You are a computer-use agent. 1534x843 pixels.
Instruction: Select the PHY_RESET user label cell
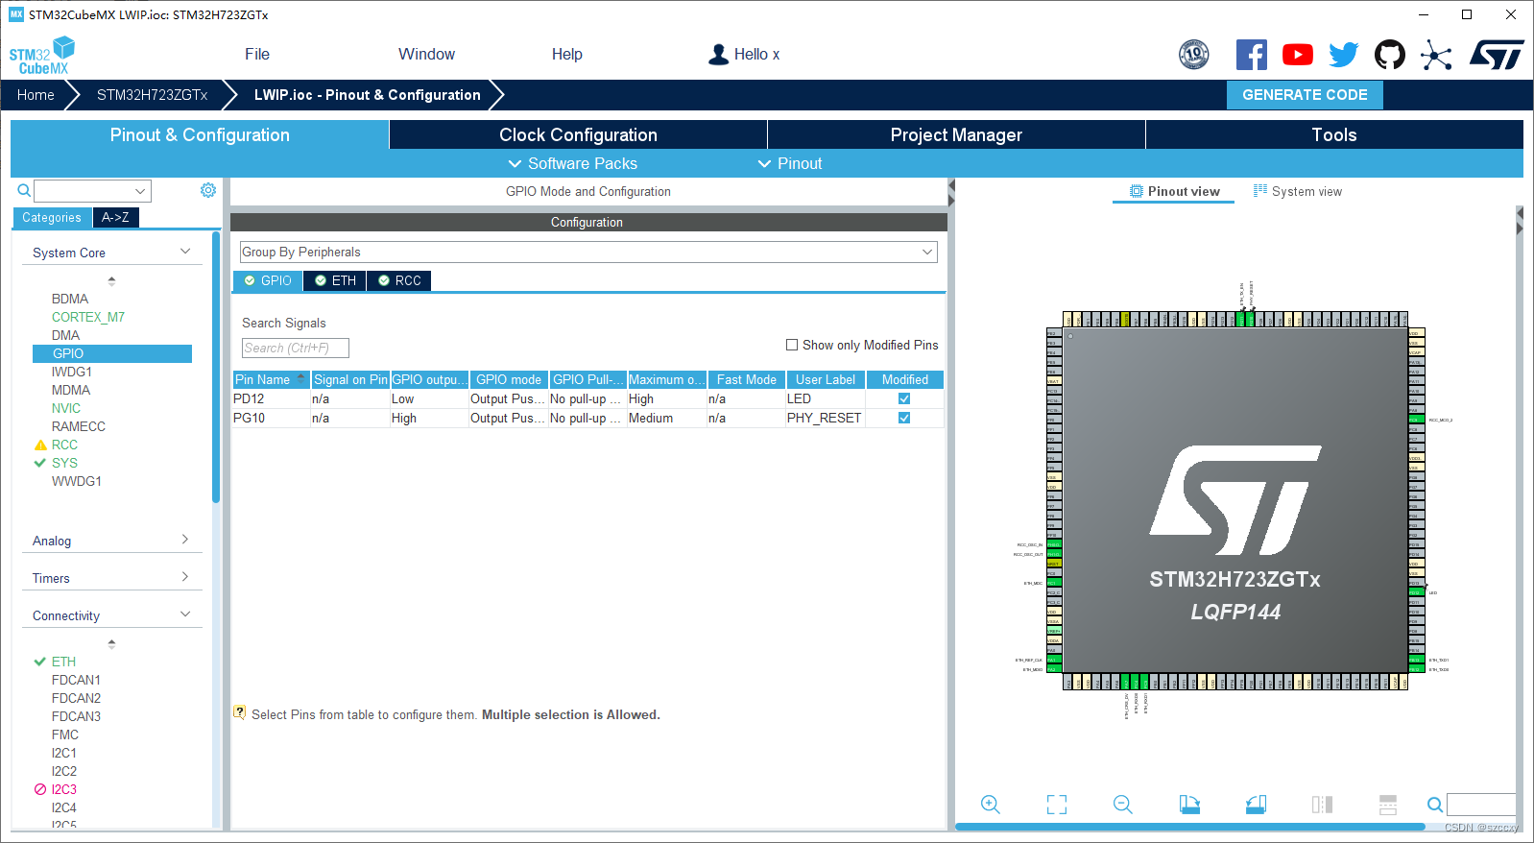825,418
